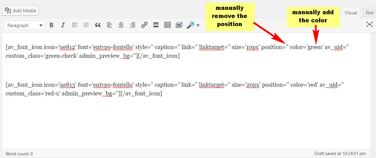Click the color='red' attribute text
The image size is (376, 158).
click(304, 85)
